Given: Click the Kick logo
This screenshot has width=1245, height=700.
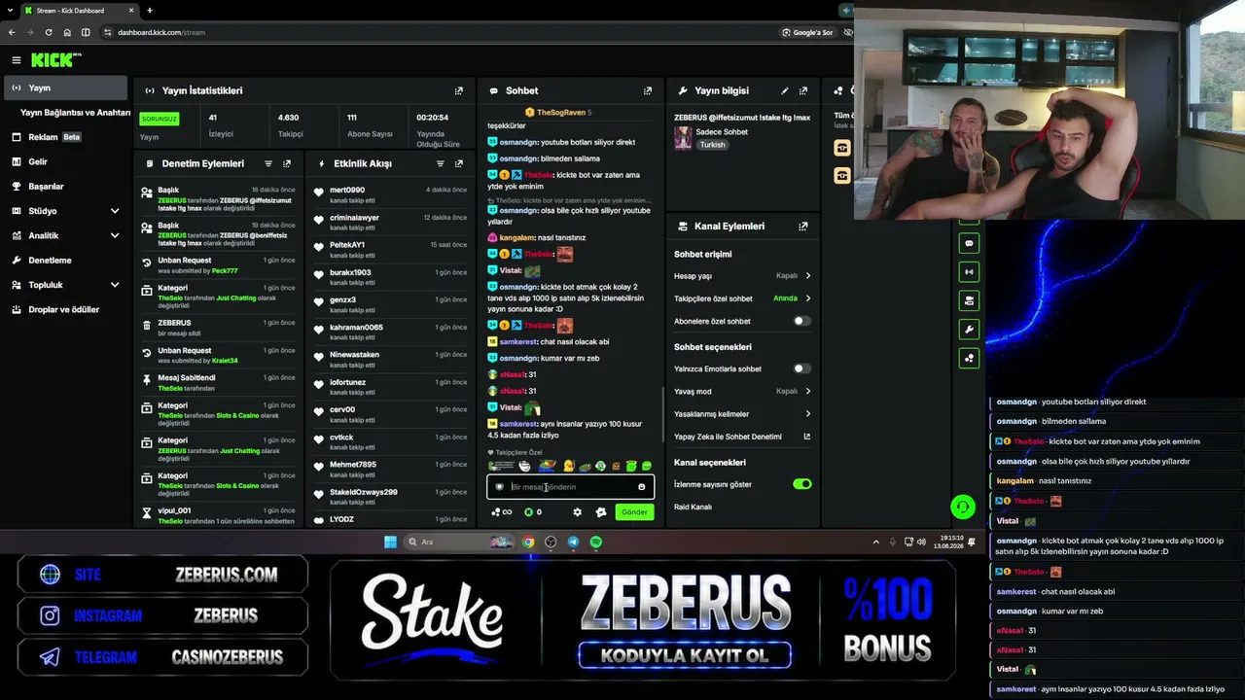Looking at the screenshot, I should point(55,60).
